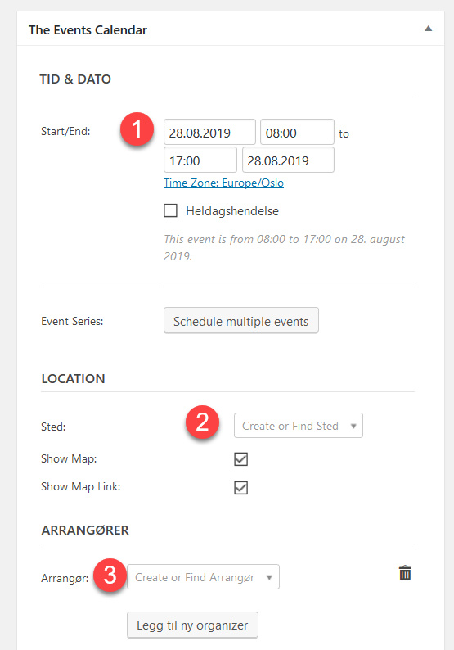
Task: Open the Create or Find Sted dropdown
Action: (299, 426)
